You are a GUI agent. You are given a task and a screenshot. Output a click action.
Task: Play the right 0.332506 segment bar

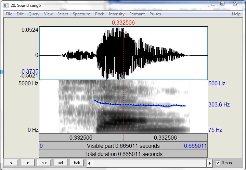point(166,138)
